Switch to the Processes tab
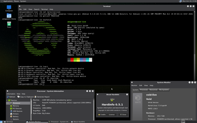 (144, 90)
